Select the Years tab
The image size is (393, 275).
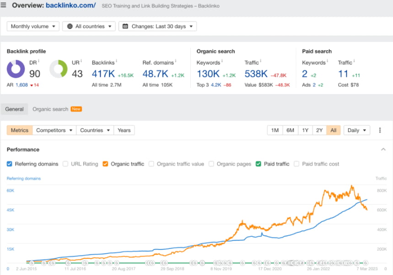coord(124,130)
